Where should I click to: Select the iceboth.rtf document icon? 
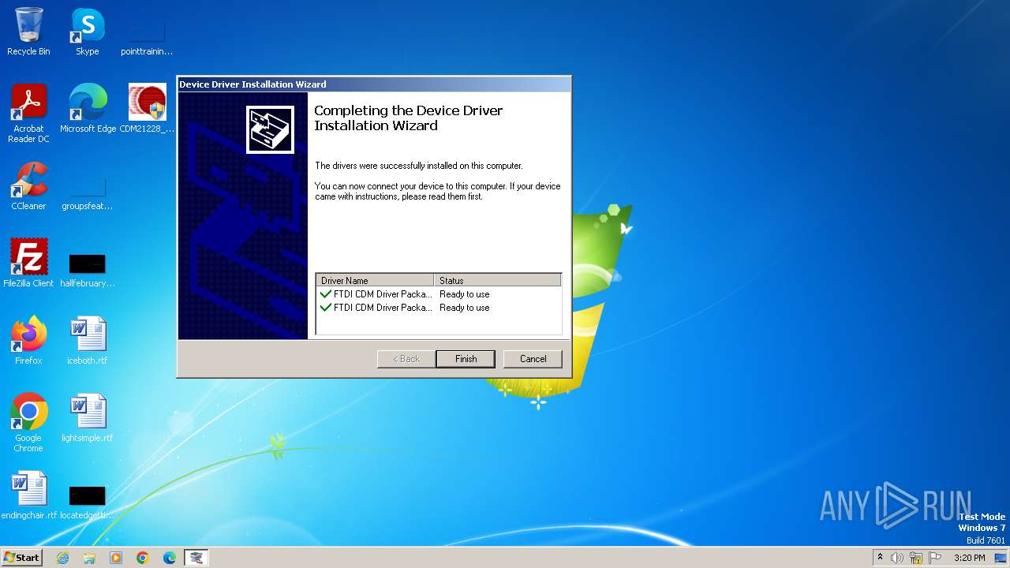coord(88,341)
